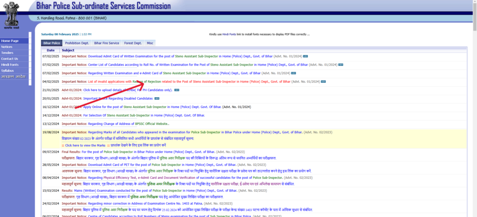Click 'new' icon beside Center List of Candidates notice

(x=341, y=65)
